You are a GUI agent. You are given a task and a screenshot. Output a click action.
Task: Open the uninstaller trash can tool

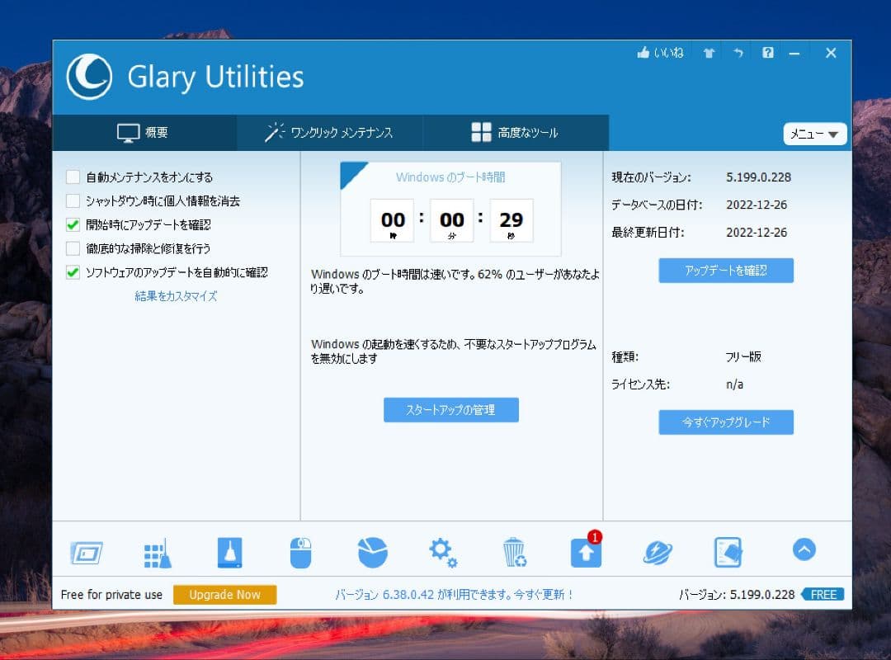pyautogui.click(x=514, y=553)
